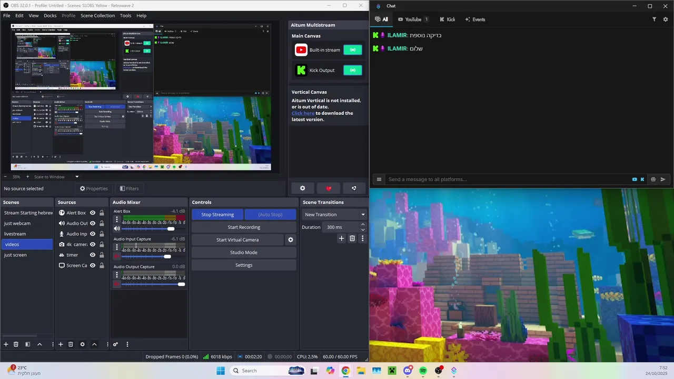Increase transition duration with up arrow

363,225
